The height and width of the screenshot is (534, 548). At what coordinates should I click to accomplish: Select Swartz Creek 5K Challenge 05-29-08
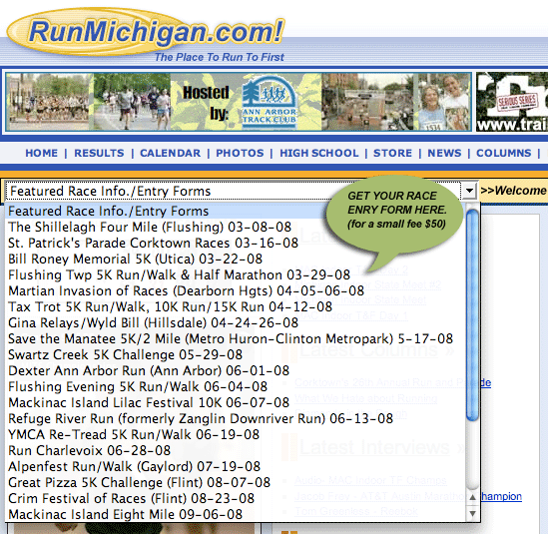point(235,354)
